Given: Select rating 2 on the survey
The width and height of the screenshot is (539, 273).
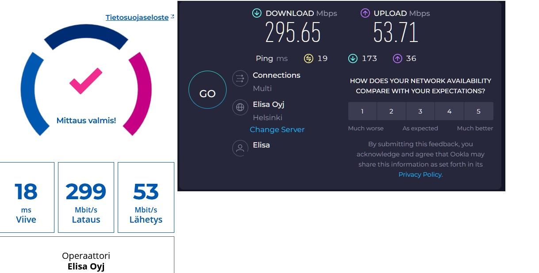Looking at the screenshot, I should [391, 111].
